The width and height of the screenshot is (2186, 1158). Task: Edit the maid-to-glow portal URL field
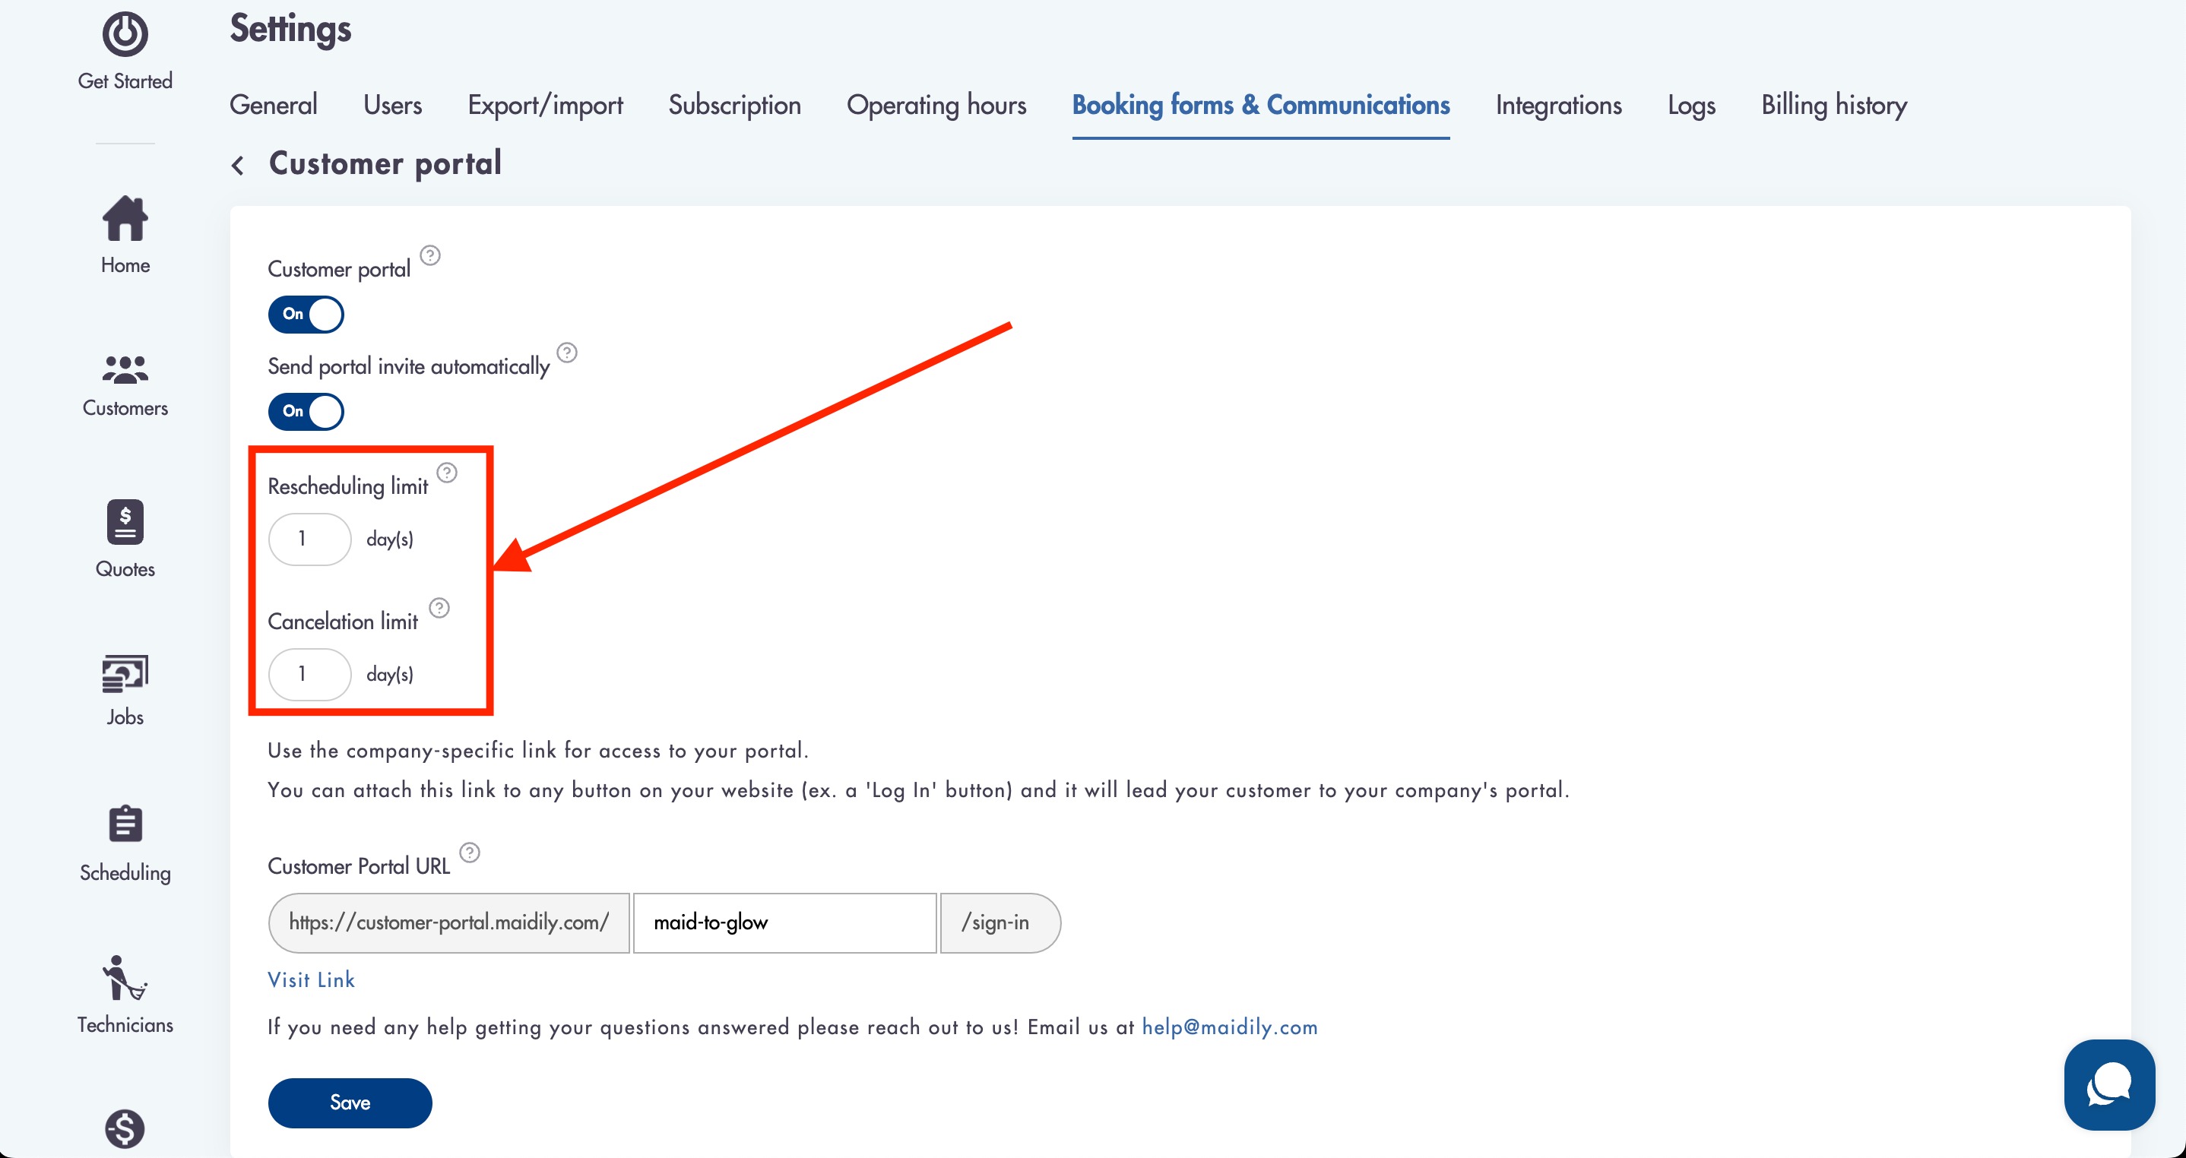point(784,923)
